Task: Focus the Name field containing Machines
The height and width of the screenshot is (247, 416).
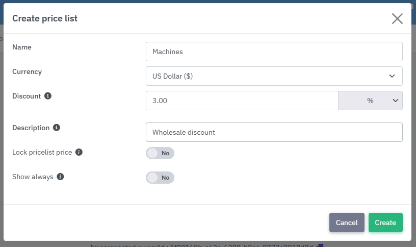Action: pyautogui.click(x=274, y=52)
